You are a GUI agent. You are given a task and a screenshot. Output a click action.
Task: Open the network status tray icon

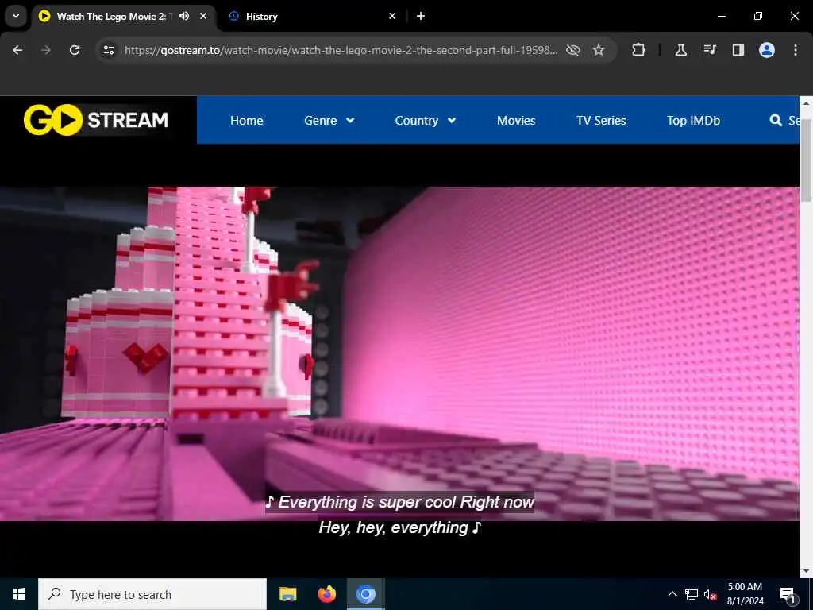click(692, 594)
